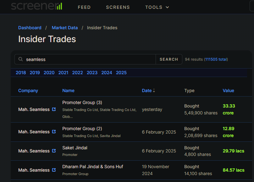This screenshot has width=254, height=182.
Task: Open the Feed menu
Action: click(84, 7)
